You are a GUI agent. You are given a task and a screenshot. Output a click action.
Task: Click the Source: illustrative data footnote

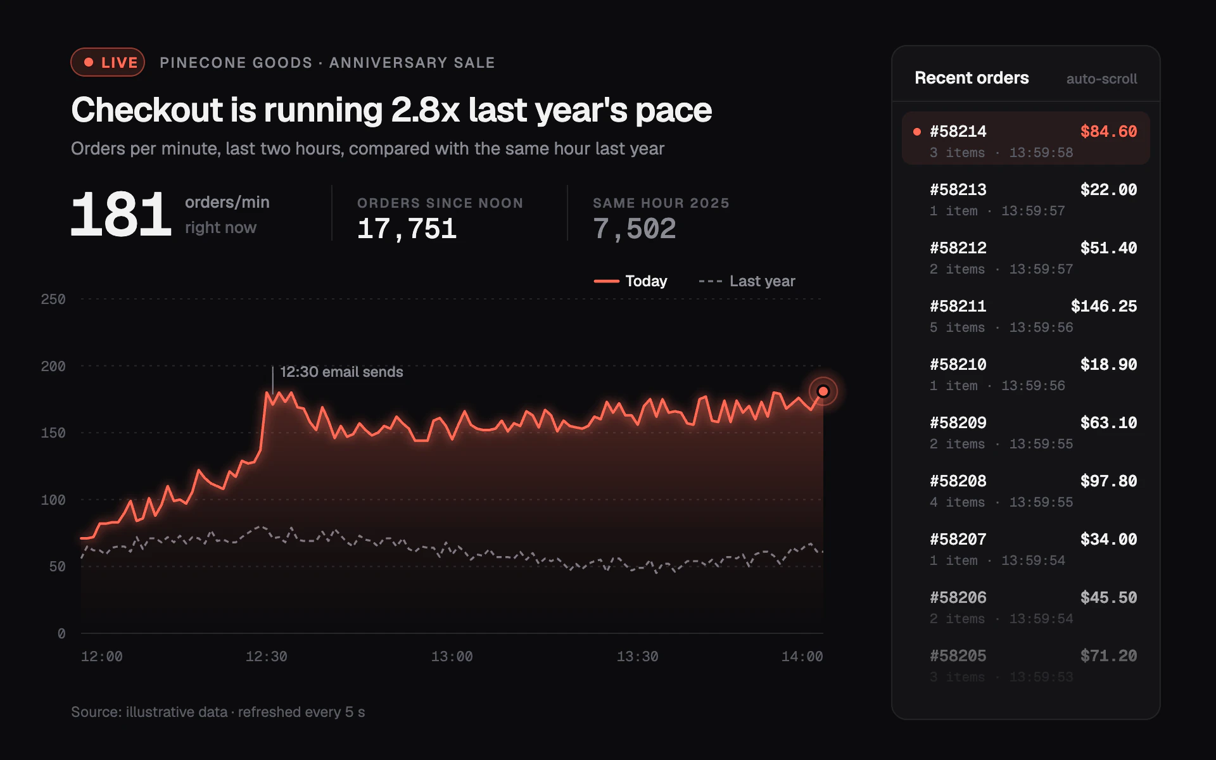tap(218, 712)
